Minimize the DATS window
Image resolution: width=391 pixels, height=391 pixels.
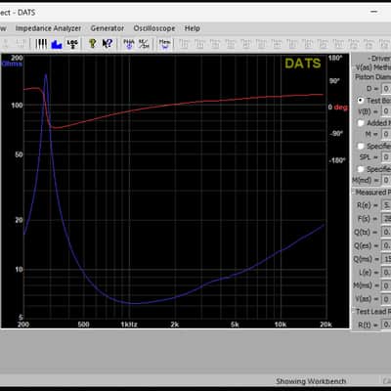pyautogui.click(x=374, y=12)
